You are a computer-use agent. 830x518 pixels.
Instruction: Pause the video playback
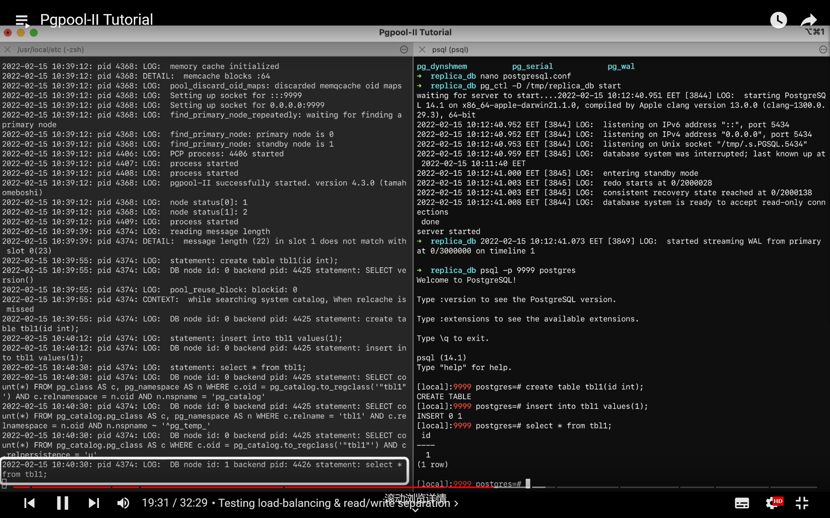(x=62, y=503)
